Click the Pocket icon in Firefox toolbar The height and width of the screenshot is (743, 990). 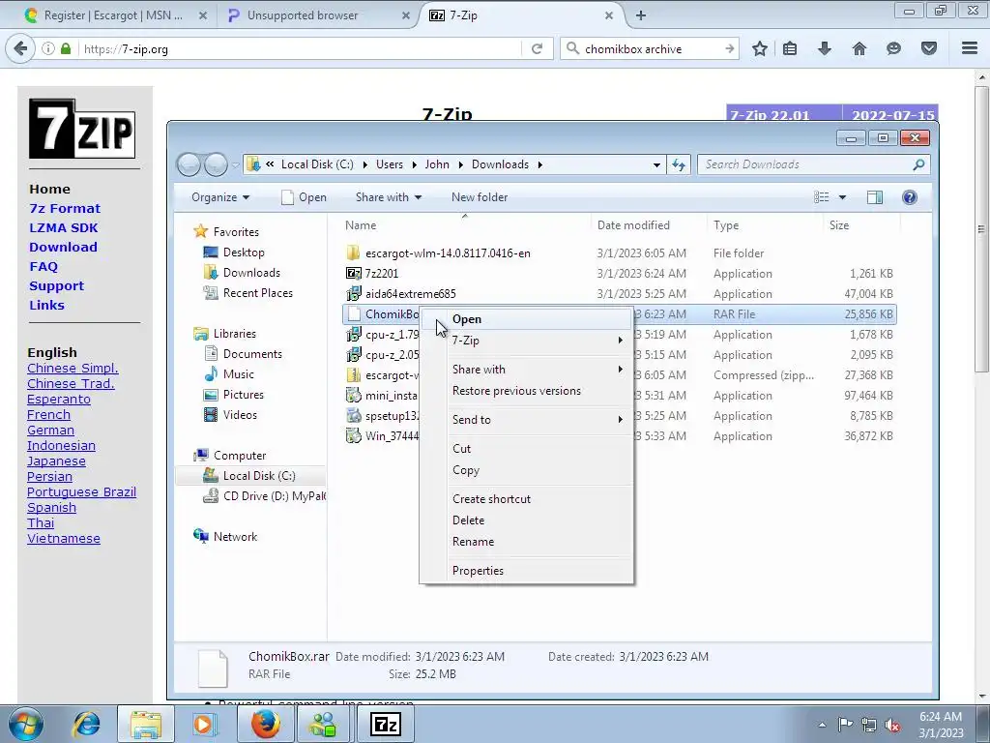[x=929, y=48]
